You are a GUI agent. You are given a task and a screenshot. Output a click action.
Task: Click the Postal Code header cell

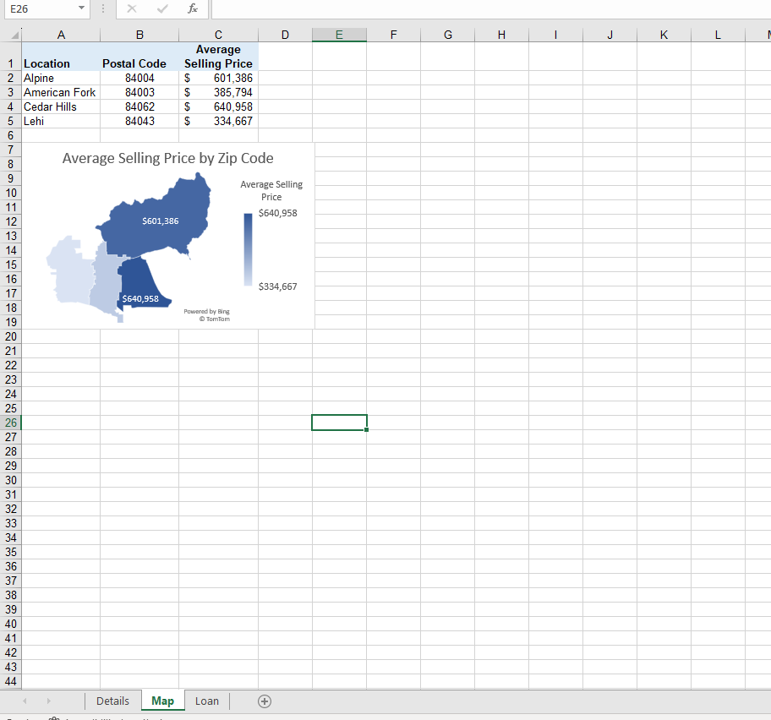(x=139, y=57)
